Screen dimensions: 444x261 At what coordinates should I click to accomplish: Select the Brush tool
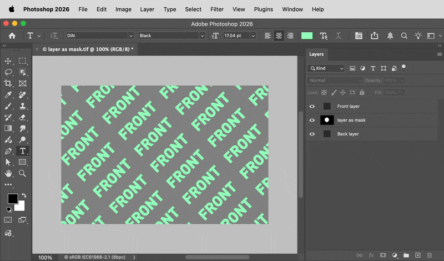pyautogui.click(x=8, y=106)
